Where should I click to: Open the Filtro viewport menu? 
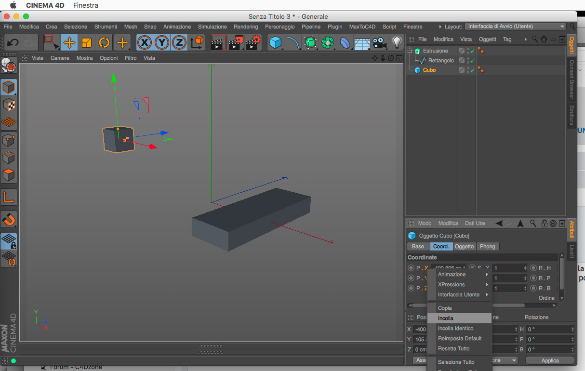(x=131, y=58)
